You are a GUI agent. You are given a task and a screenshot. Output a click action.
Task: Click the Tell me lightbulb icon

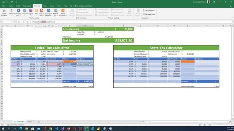tap(71, 6)
